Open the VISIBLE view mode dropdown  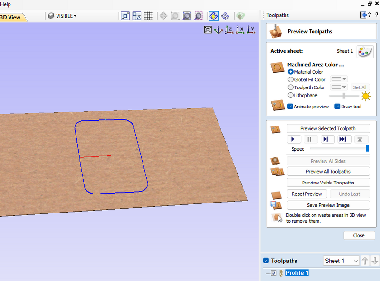pyautogui.click(x=62, y=16)
